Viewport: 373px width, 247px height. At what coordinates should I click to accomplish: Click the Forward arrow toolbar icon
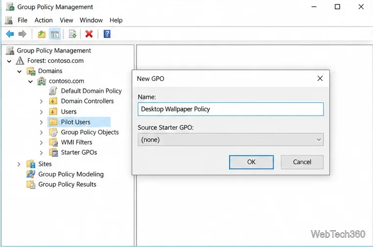click(x=23, y=34)
